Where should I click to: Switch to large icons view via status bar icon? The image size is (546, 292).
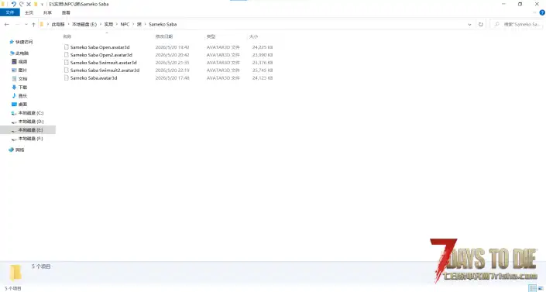coord(541,288)
